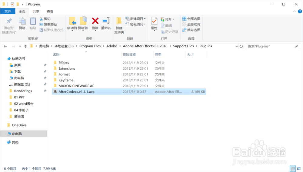Switch to the View (查看) tab

(x=50, y=12)
